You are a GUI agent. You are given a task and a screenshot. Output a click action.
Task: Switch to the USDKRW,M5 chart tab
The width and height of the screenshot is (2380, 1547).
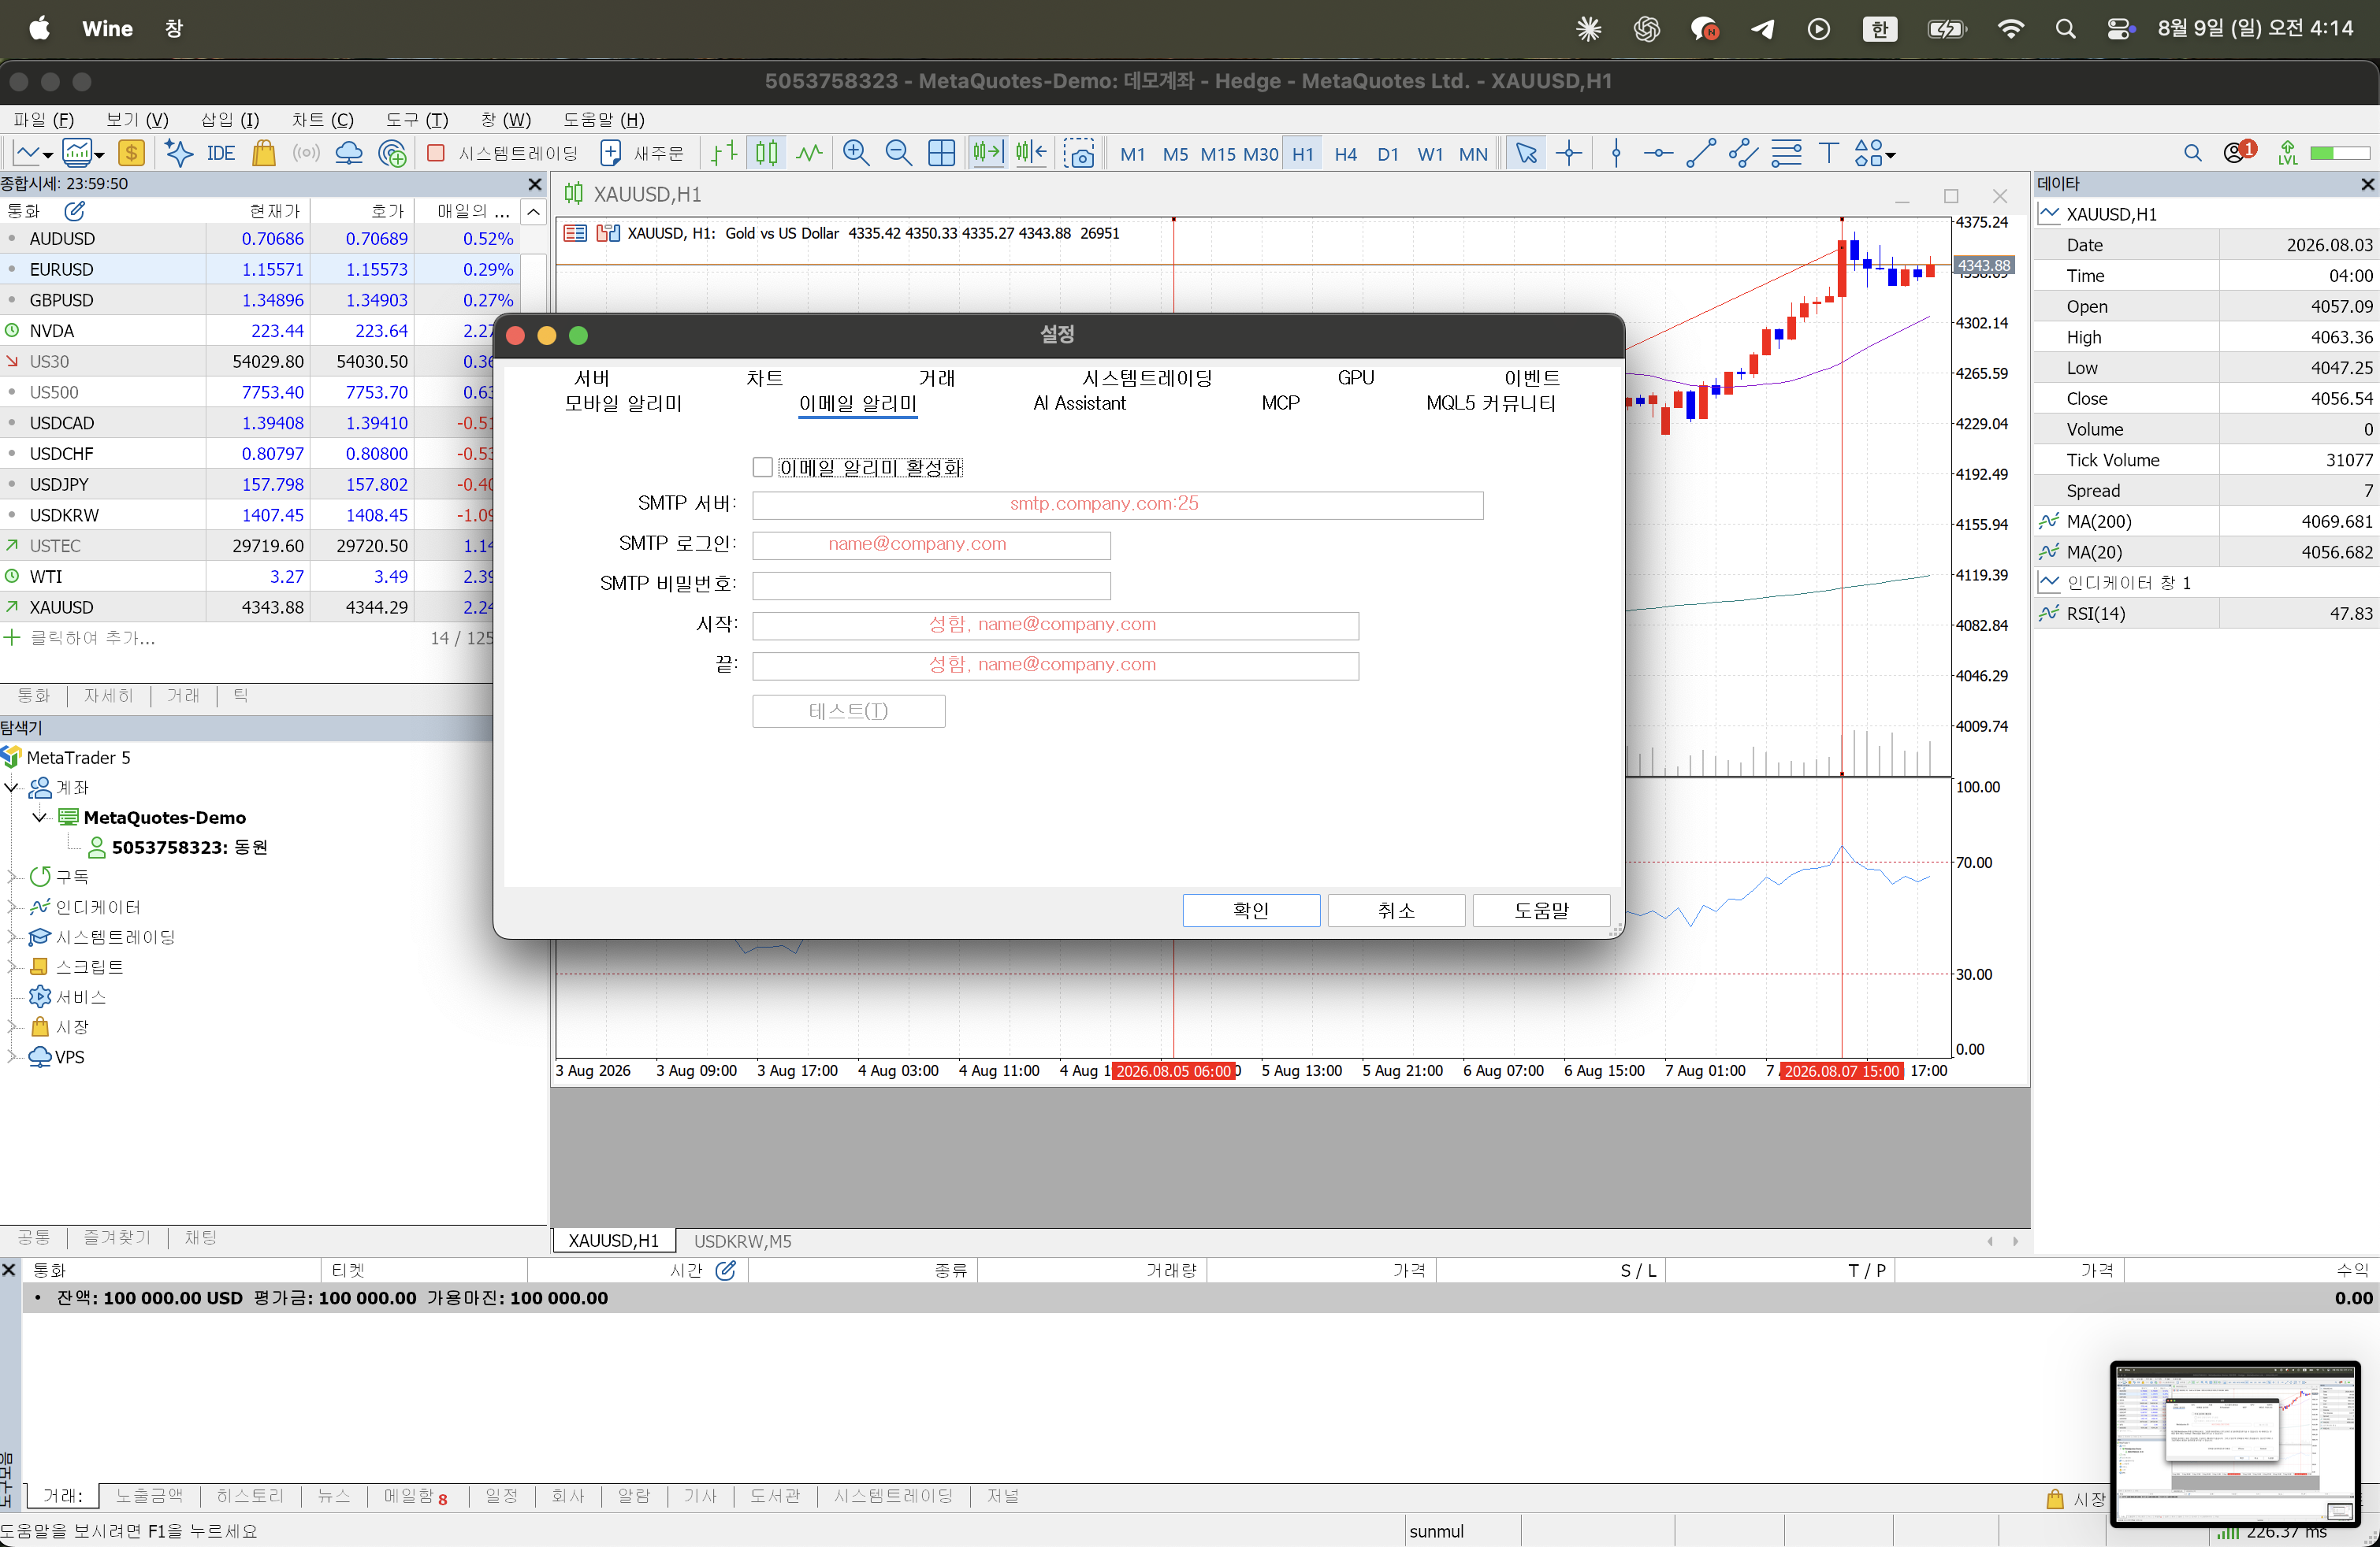(743, 1241)
